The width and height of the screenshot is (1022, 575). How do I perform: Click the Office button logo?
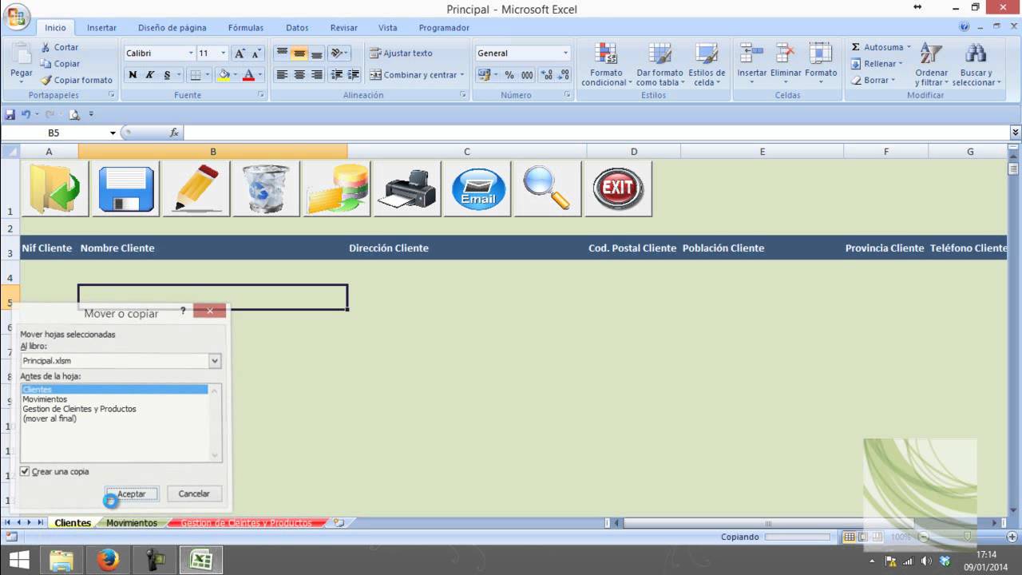tap(17, 16)
